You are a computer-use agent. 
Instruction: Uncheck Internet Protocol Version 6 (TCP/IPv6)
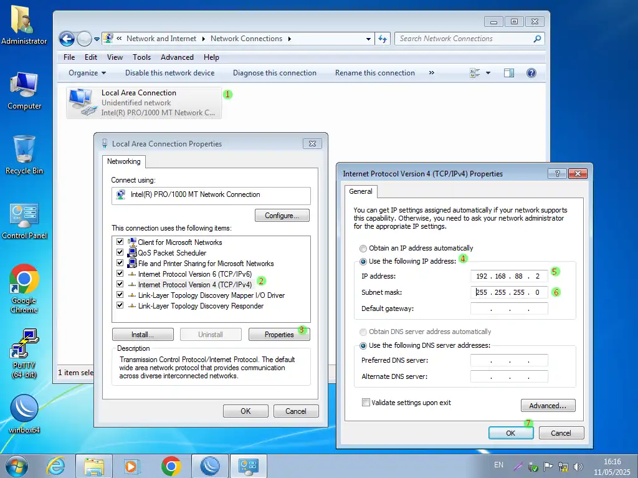coord(120,274)
